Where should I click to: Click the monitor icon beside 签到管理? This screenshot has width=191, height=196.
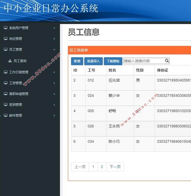click(x=5, y=105)
